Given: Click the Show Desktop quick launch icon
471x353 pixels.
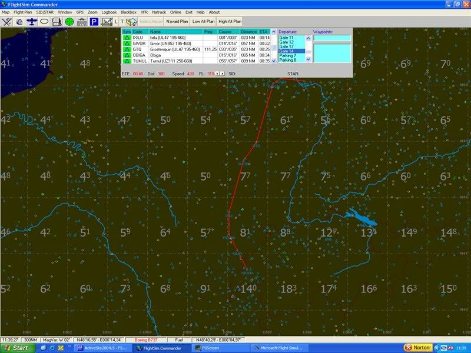Looking at the screenshot, I should 44,348.
